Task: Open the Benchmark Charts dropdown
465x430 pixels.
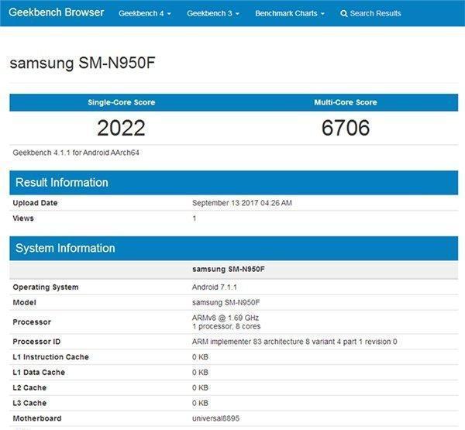Action: point(290,13)
